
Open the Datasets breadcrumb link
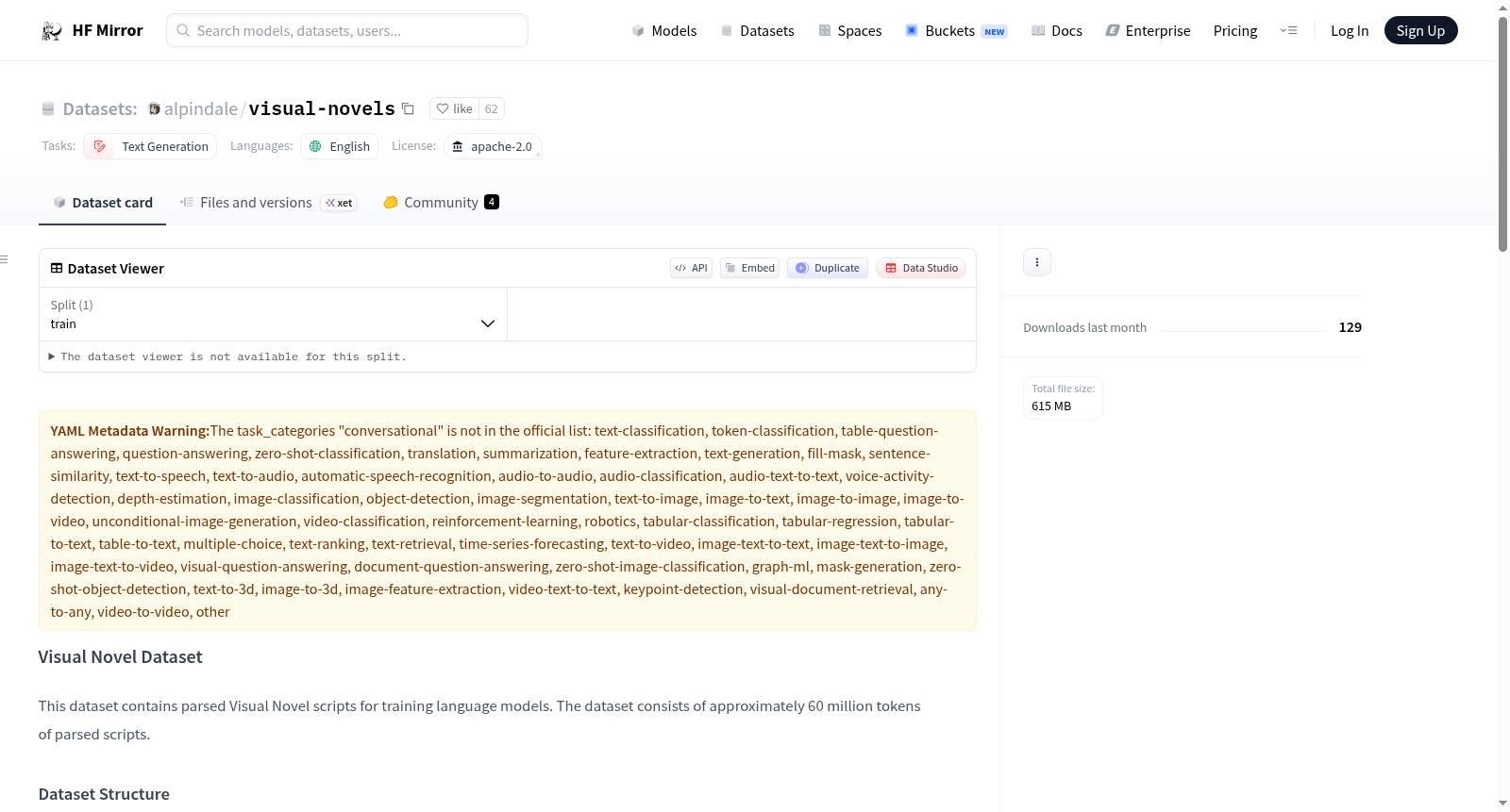[100, 108]
